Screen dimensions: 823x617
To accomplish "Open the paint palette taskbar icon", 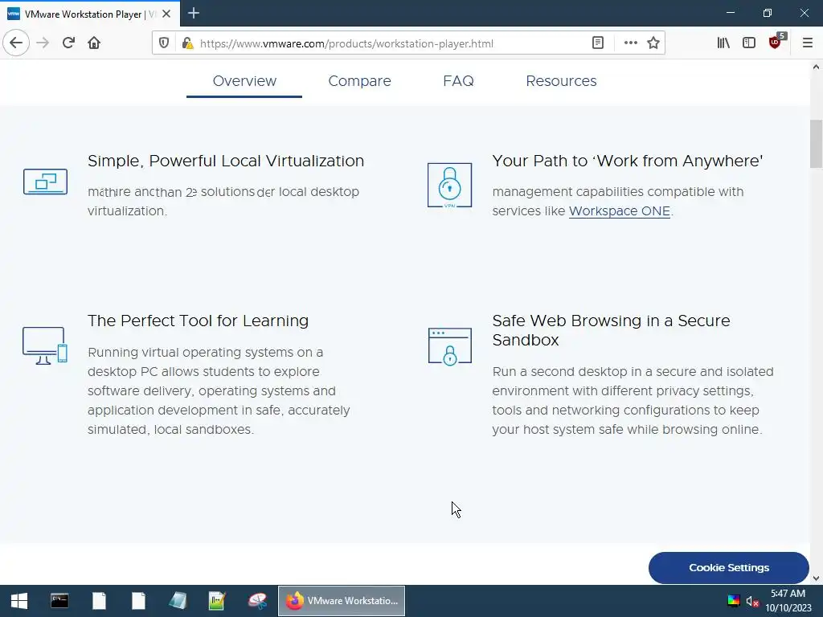I will [x=257, y=601].
